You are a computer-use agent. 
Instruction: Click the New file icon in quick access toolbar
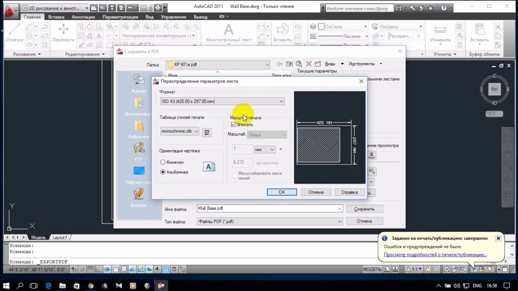point(94,8)
